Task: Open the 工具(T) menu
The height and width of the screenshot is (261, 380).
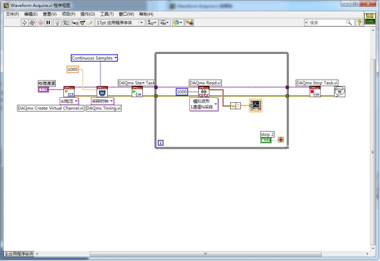Action: 107,14
